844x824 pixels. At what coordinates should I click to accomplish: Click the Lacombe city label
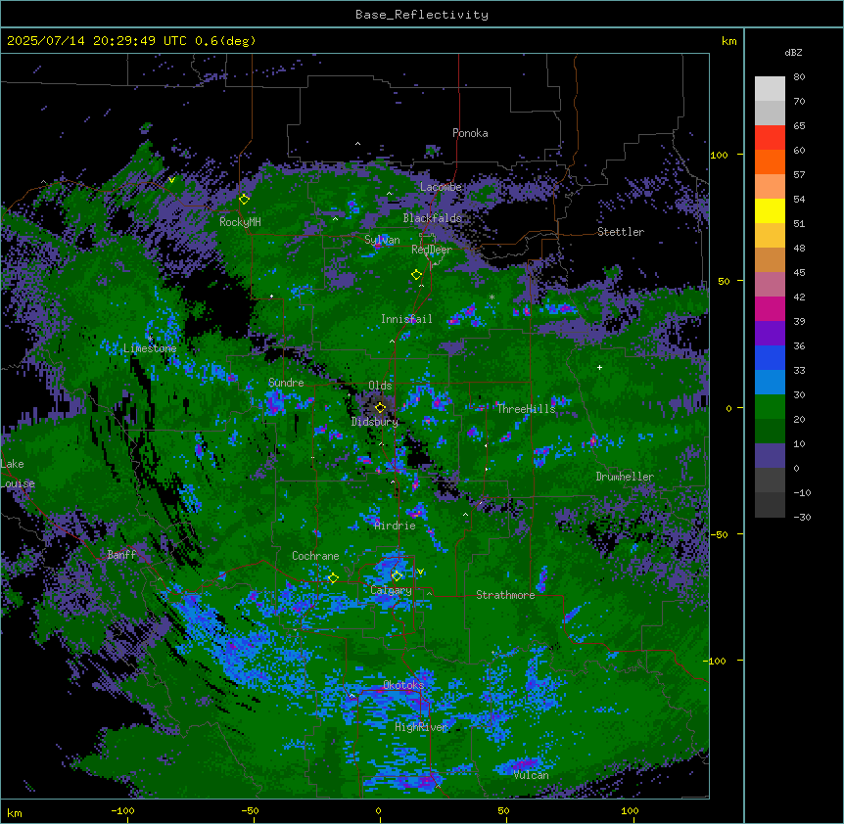click(441, 187)
